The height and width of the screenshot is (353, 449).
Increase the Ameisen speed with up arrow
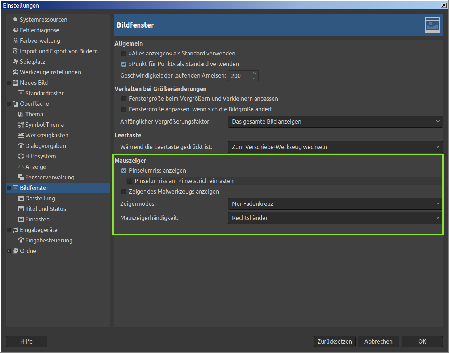pos(254,73)
